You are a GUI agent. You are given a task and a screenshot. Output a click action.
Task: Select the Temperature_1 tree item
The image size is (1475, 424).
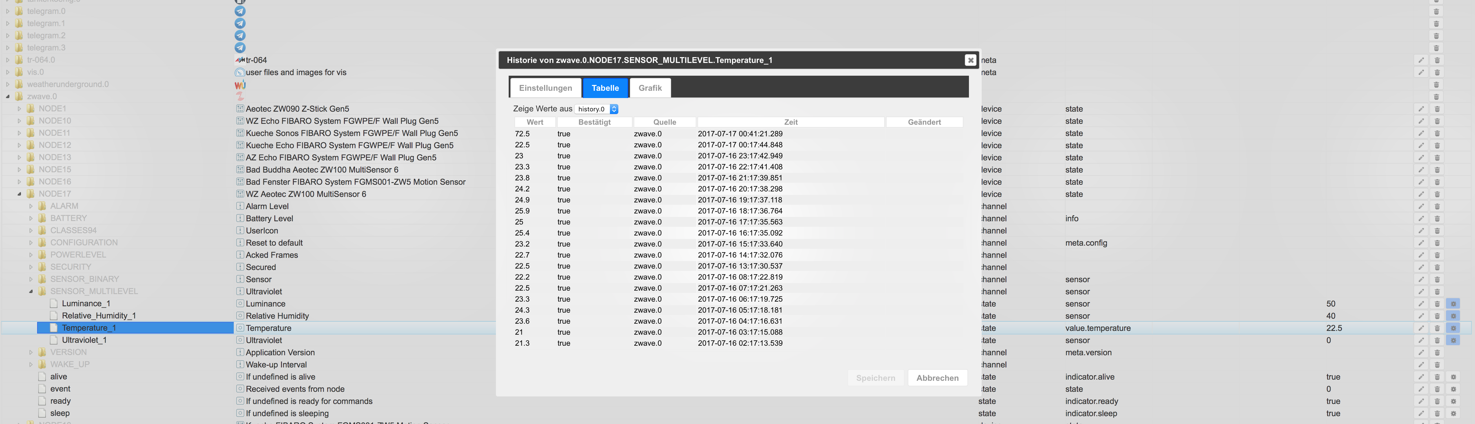coord(89,328)
